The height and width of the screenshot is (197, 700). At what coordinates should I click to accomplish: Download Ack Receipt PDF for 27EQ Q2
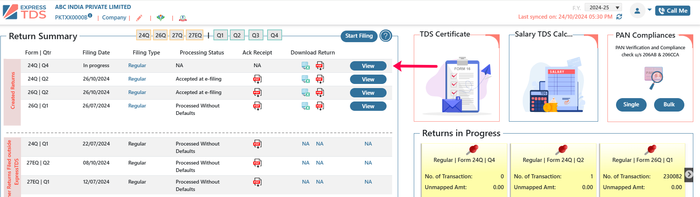[257, 163]
